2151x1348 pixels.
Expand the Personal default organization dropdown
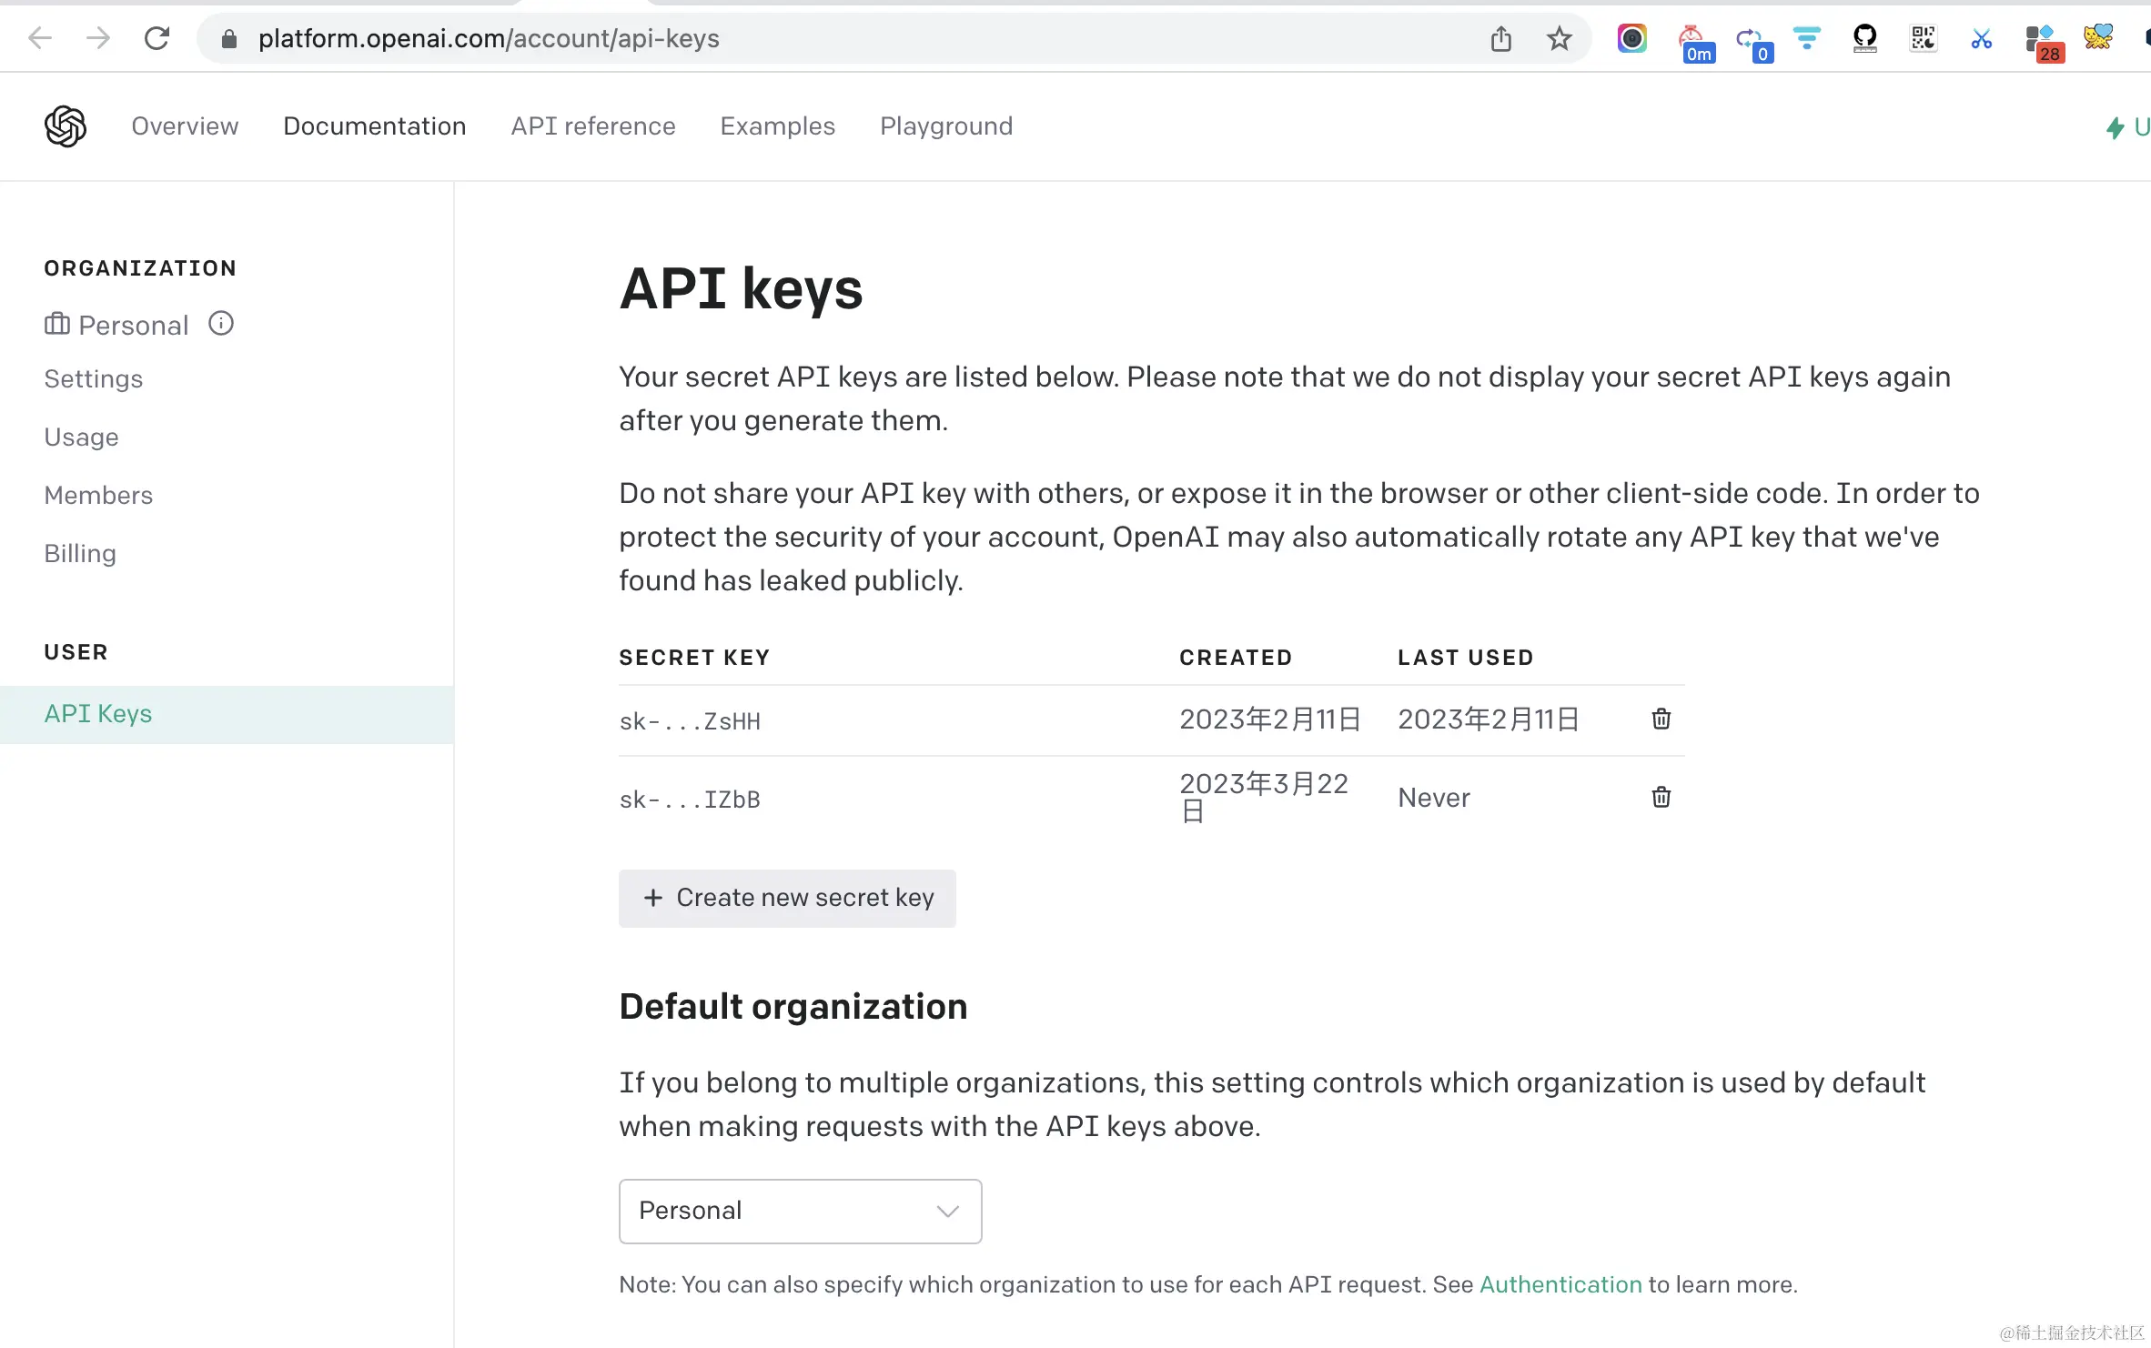pos(800,1211)
